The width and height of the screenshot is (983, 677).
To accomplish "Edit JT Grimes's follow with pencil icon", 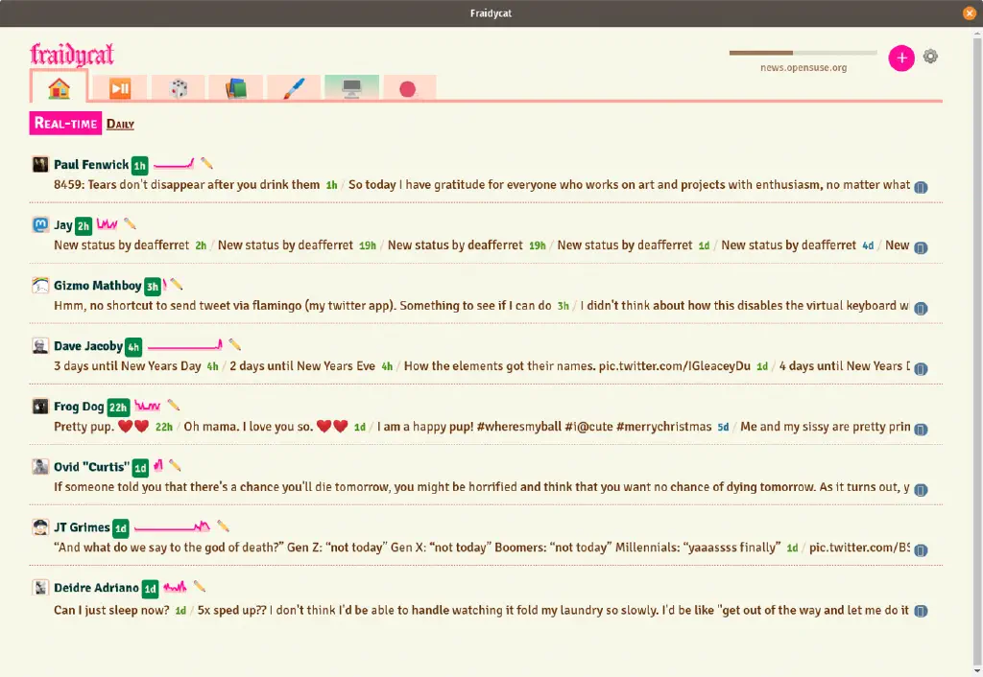I will click(223, 526).
